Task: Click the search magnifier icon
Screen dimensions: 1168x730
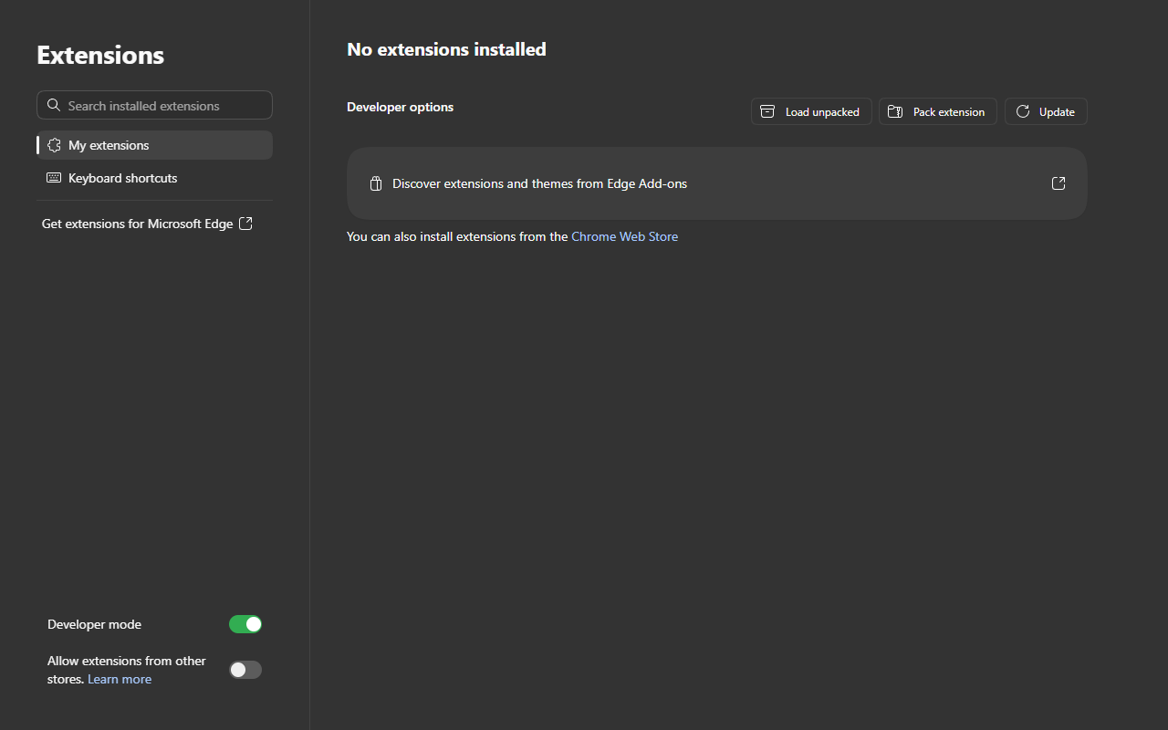Action: tap(54, 105)
